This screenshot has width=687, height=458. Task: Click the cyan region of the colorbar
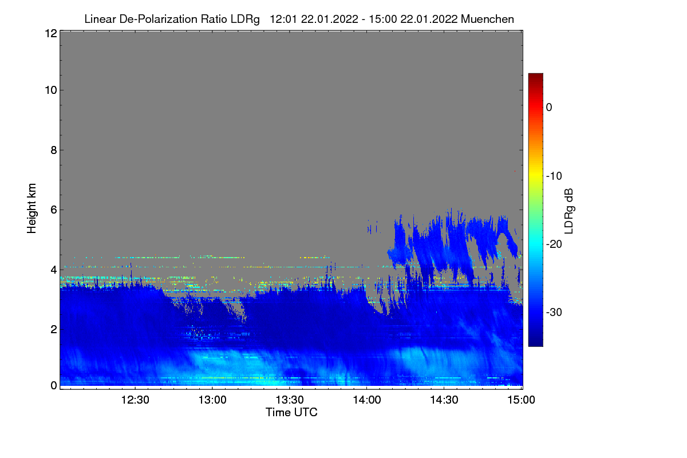coord(535,244)
